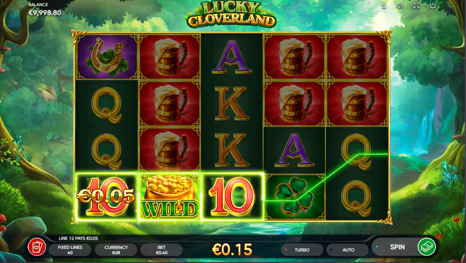The height and width of the screenshot is (263, 466).
Task: Click the green cash stack icon
Action: pyautogui.click(x=427, y=247)
